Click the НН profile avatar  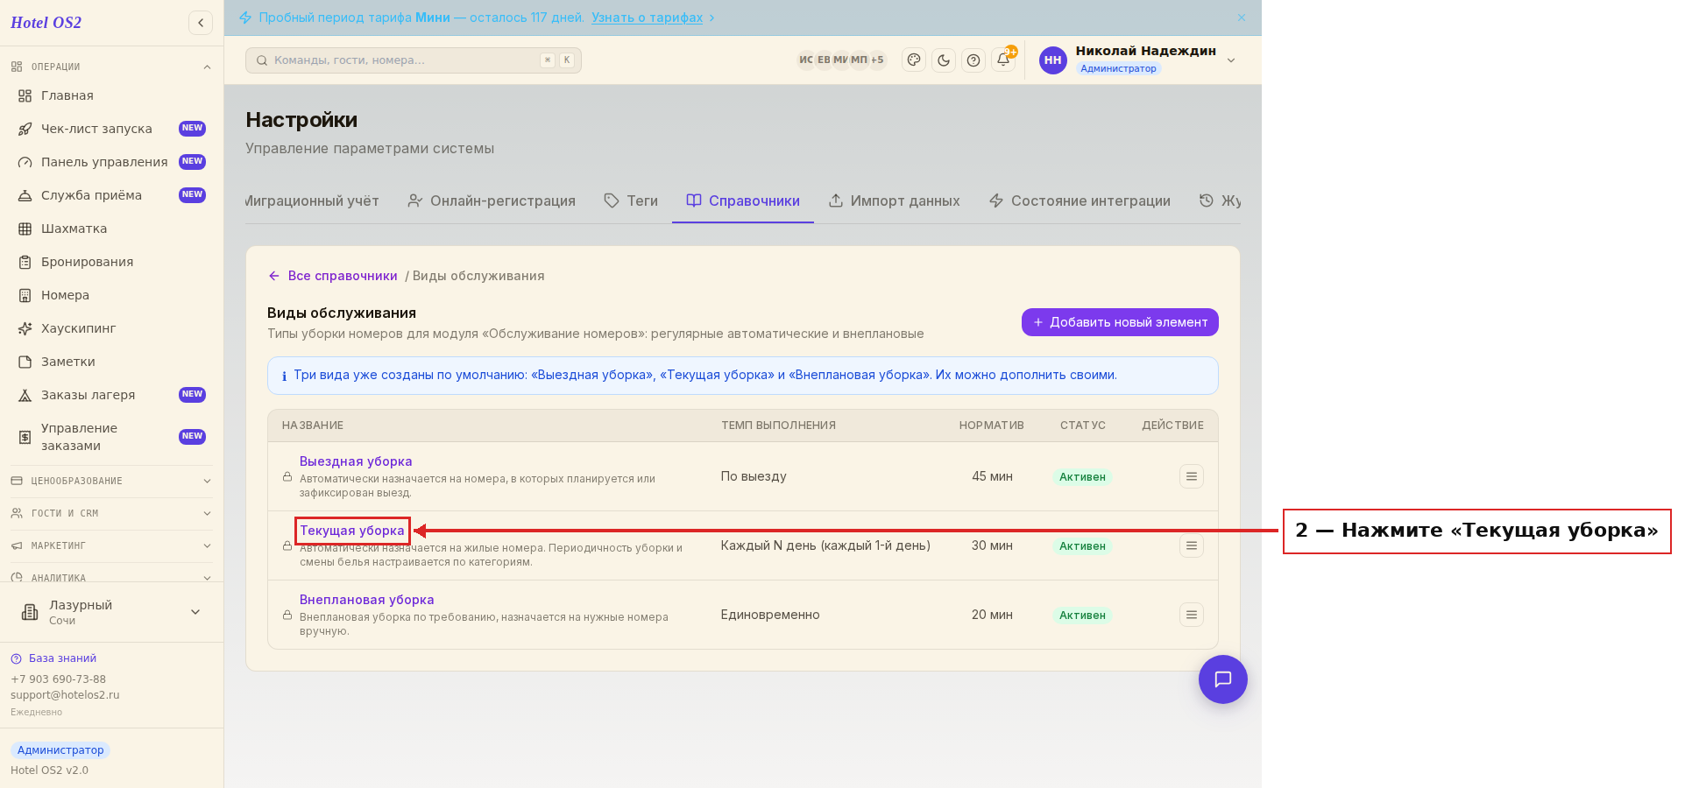click(1053, 60)
